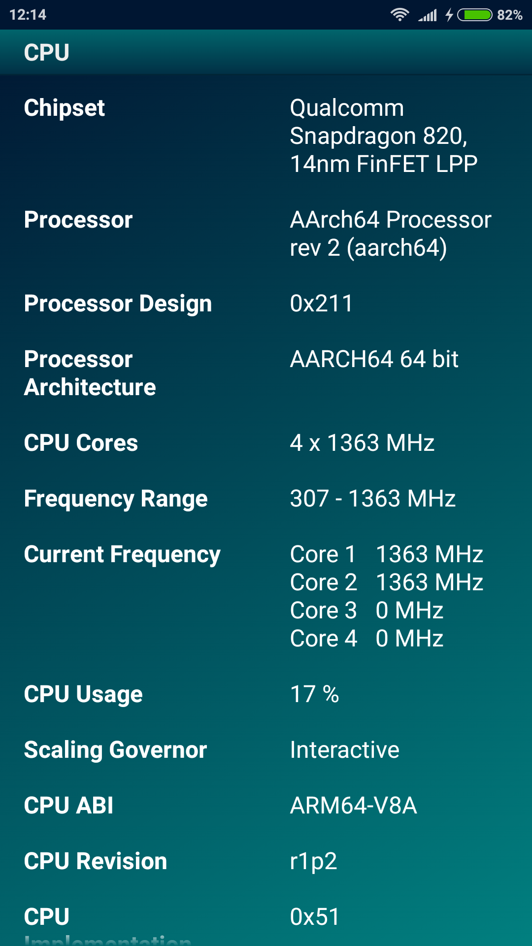Tap the cellular signal strength icon
This screenshot has width=532, height=946.
[x=428, y=15]
